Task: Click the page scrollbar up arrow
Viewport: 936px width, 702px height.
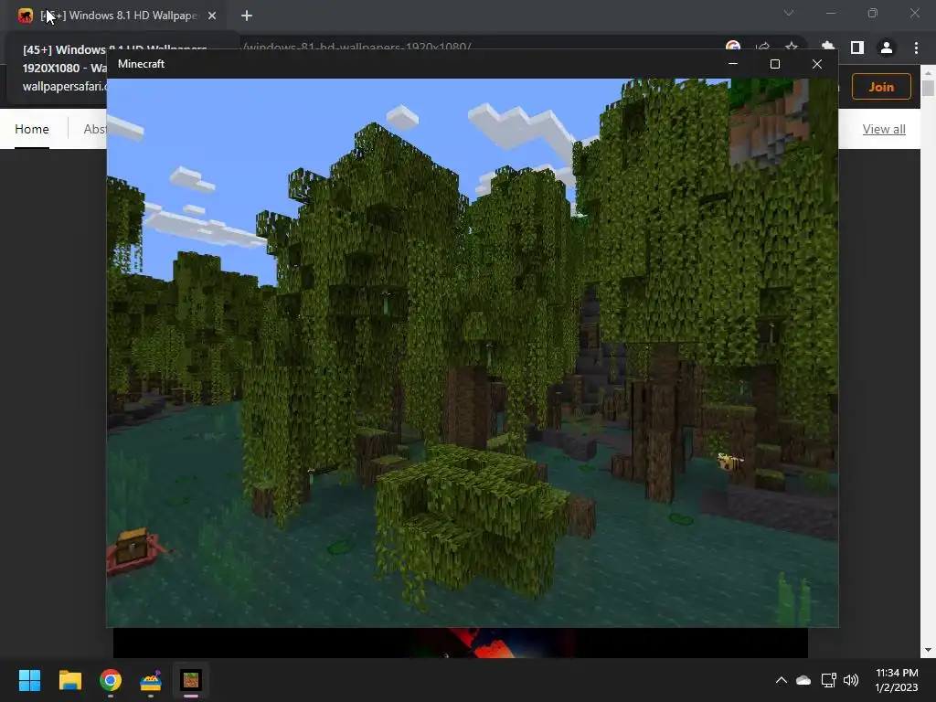Action: 928,73
